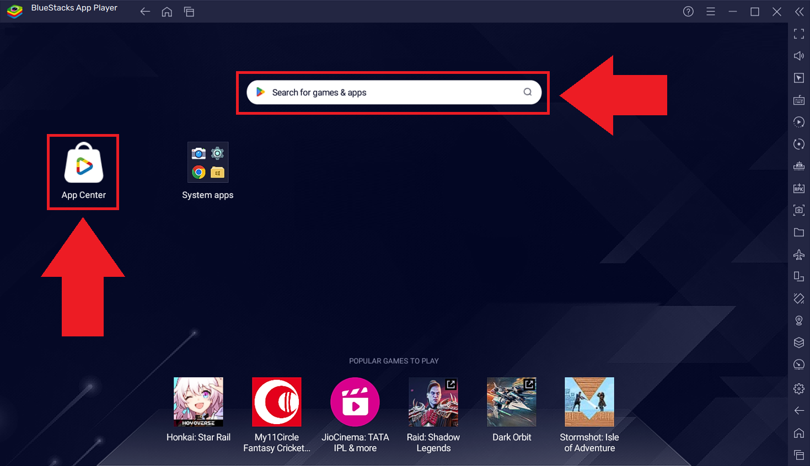Image resolution: width=810 pixels, height=466 pixels.
Task: Open Stormshot: Isle of Adventure thumbnail
Action: pyautogui.click(x=589, y=402)
